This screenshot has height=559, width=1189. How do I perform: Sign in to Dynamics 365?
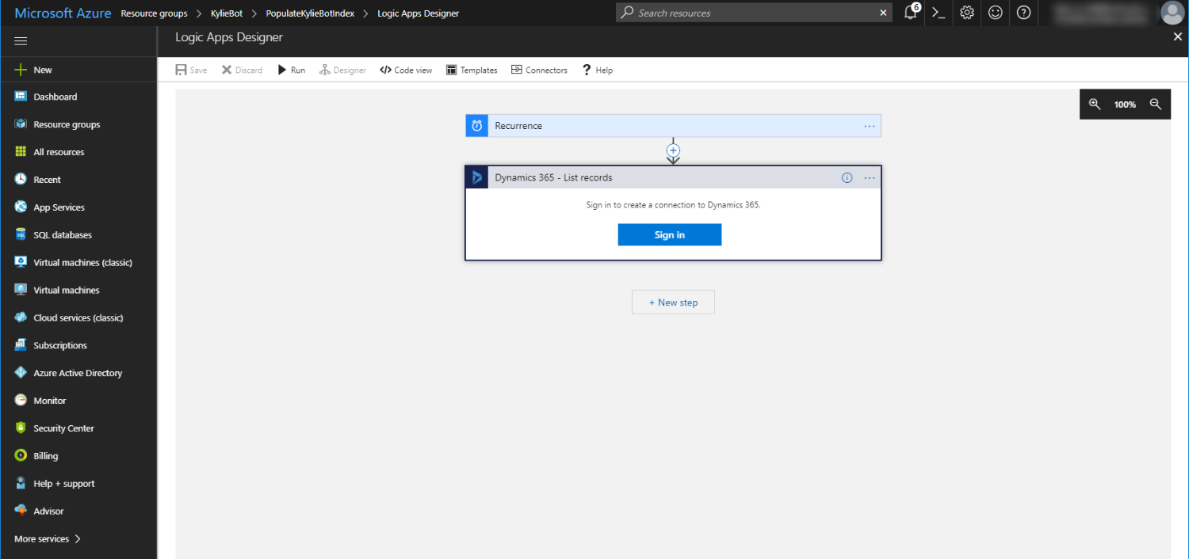(670, 235)
